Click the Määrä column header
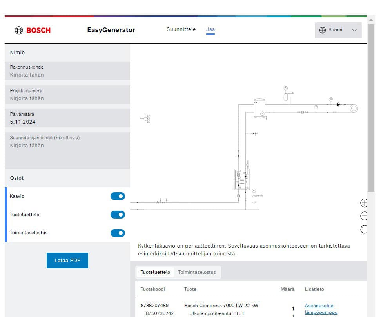The image size is (381, 317). click(287, 289)
